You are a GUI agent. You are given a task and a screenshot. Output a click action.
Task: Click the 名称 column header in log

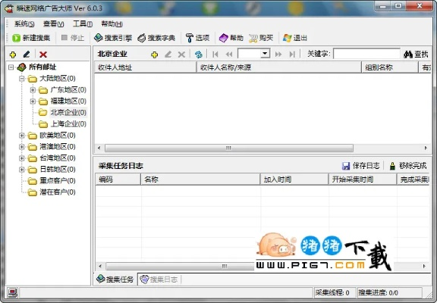point(200,180)
